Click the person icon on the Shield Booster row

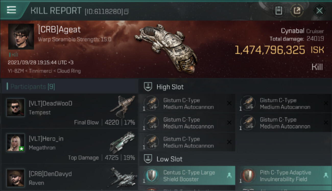229,175
